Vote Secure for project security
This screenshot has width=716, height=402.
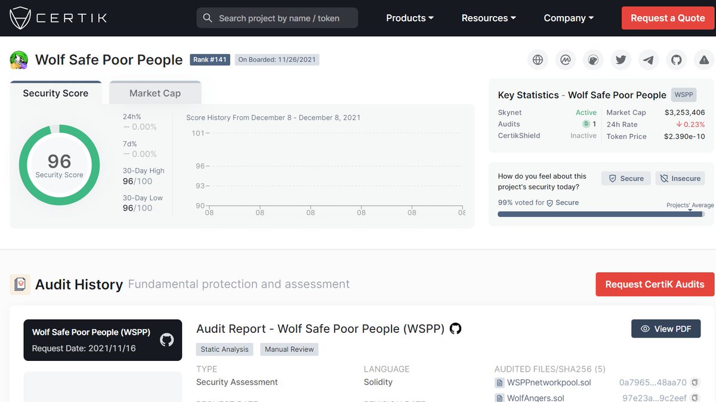point(626,178)
